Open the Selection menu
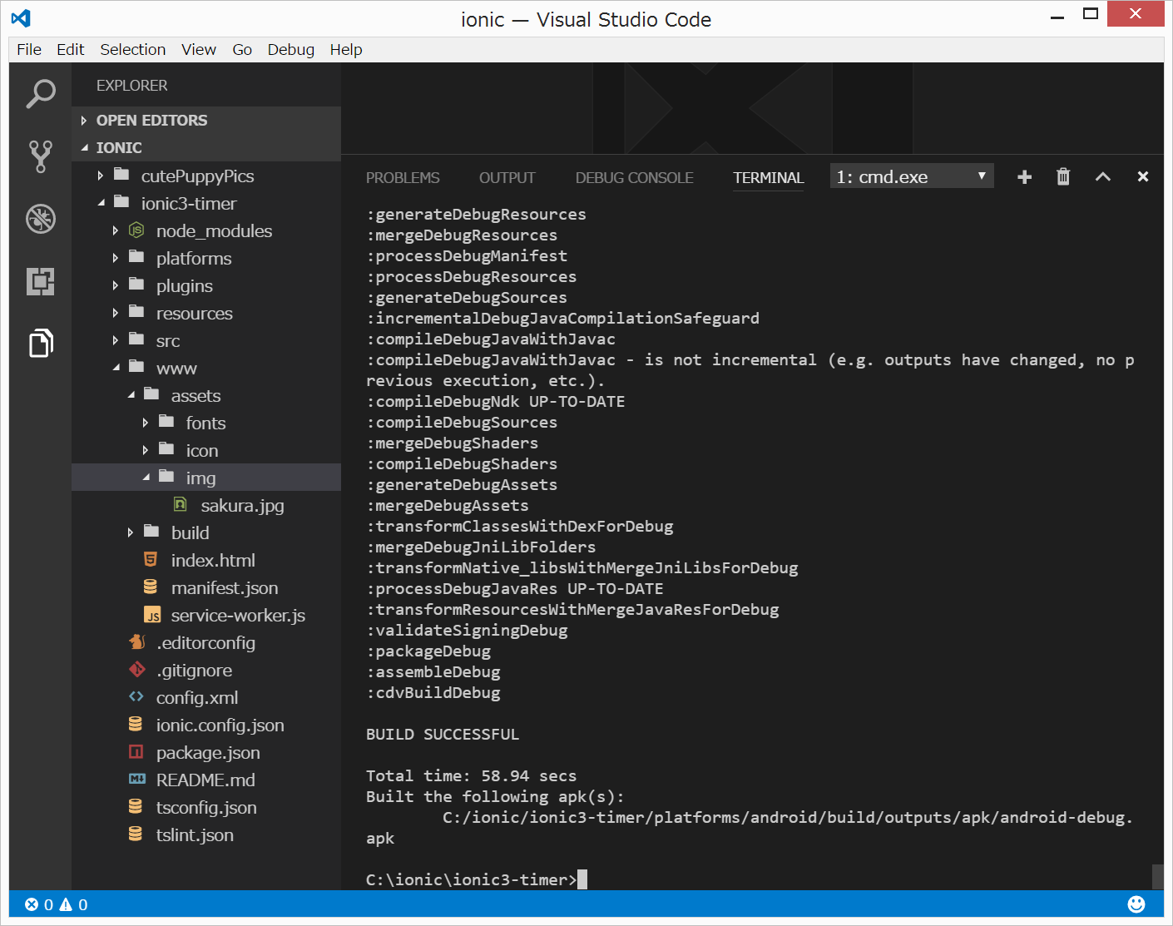1173x926 pixels. (x=133, y=50)
